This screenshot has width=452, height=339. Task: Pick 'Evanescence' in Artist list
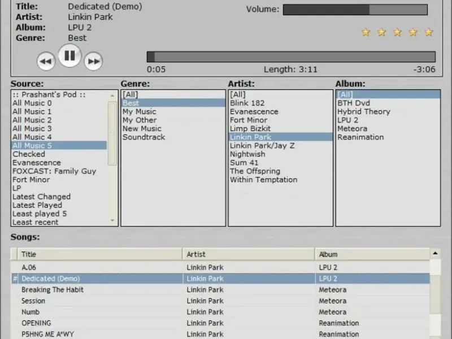tap(280, 111)
